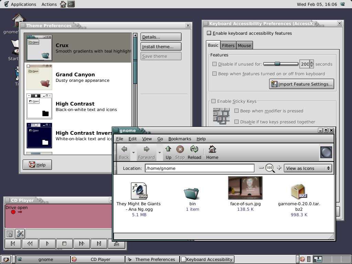
Task: Launch the terminal from the top panel icon
Action: 71,4
